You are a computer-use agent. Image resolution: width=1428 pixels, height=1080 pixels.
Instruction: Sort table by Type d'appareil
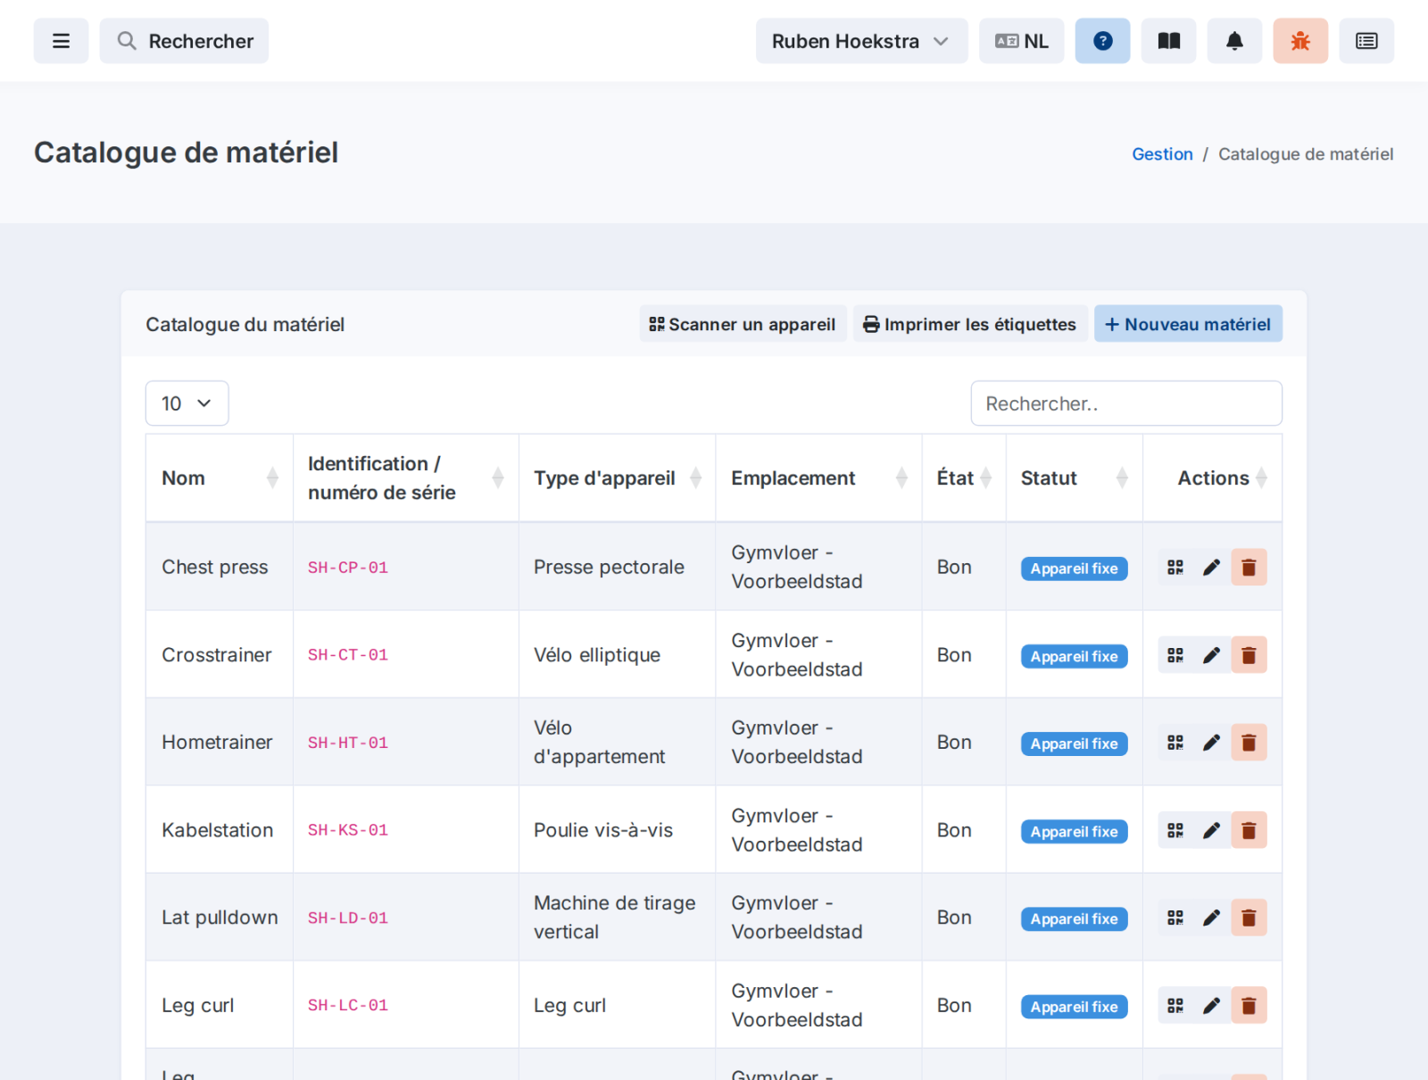[618, 478]
